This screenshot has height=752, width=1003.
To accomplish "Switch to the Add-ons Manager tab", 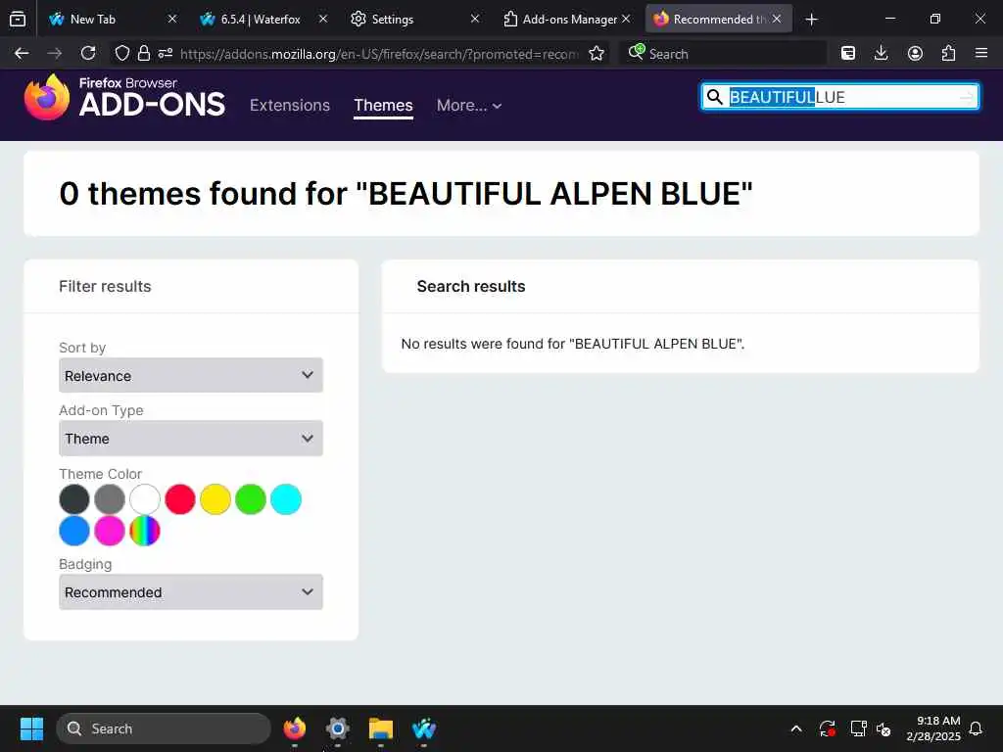I will coord(569,20).
